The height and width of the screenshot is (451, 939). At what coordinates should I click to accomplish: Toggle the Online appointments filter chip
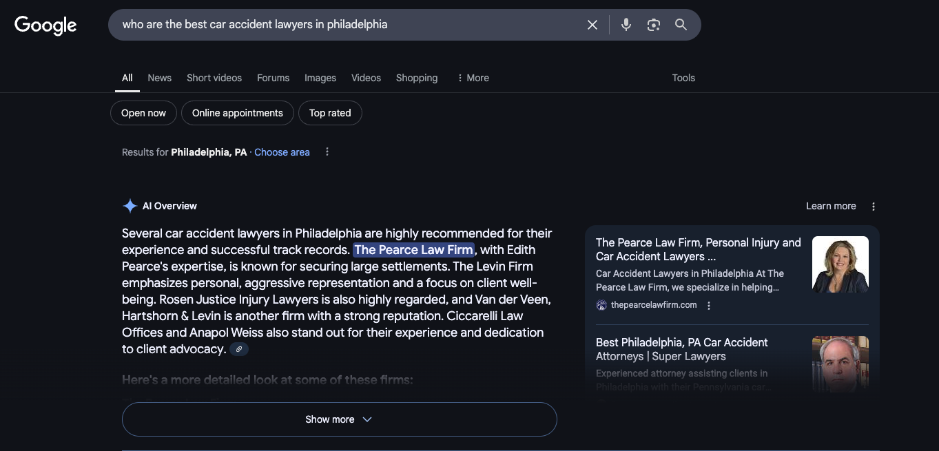[238, 113]
